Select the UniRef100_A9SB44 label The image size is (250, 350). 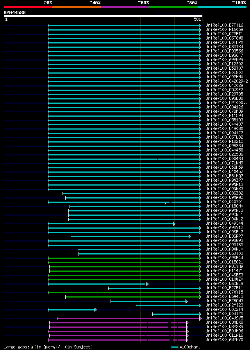coord(224,258)
